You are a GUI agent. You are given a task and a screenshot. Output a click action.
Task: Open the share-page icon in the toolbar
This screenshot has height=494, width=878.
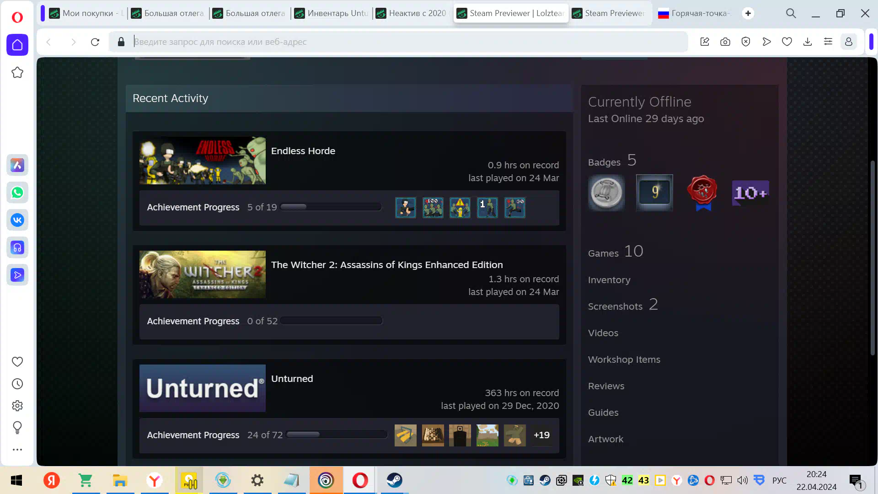[705, 42]
